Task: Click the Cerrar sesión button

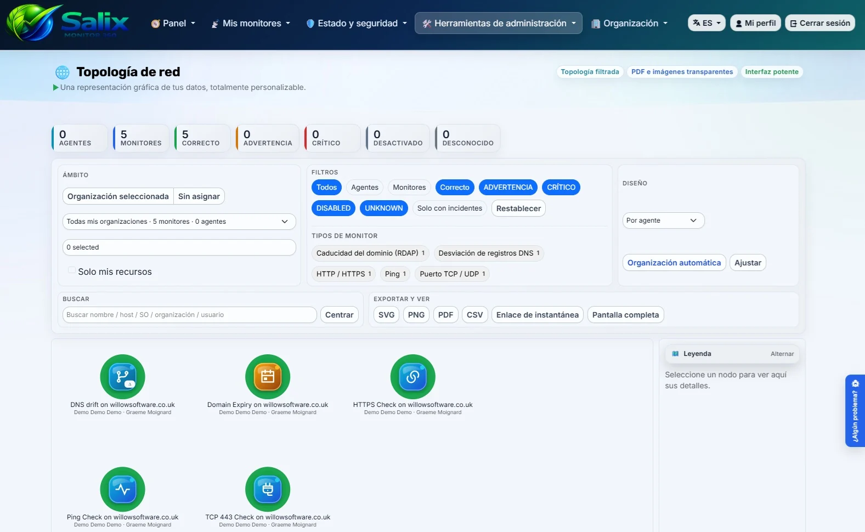Action: (820, 23)
